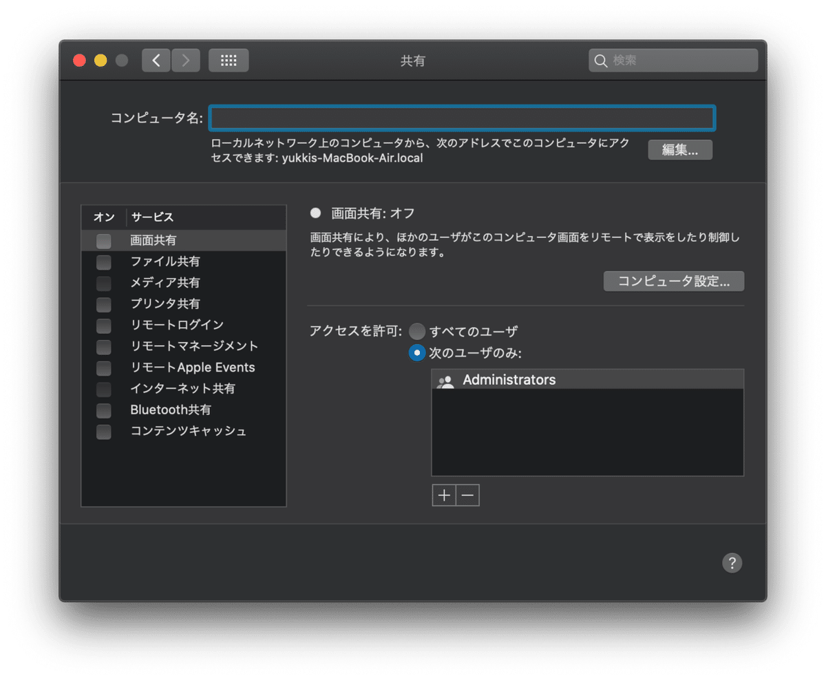Select the プリンタ共有 service row
This screenshot has height=680, width=826.
tap(184, 304)
